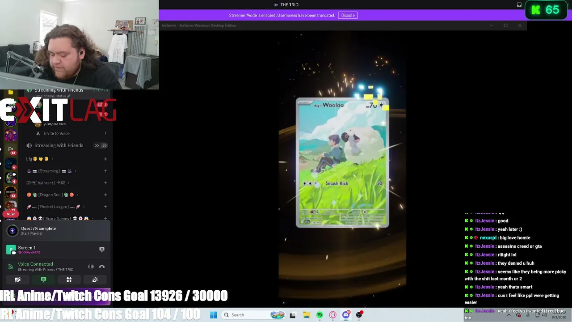Open the Screen 1 stream entry
Image resolution: width=572 pixels, height=322 pixels.
[x=50, y=249]
